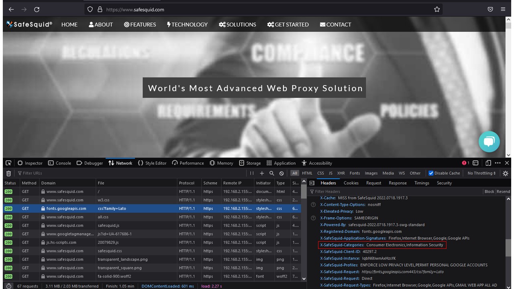514x289 pixels.
Task: Open tracking protection shield in address bar
Action: coord(90,9)
